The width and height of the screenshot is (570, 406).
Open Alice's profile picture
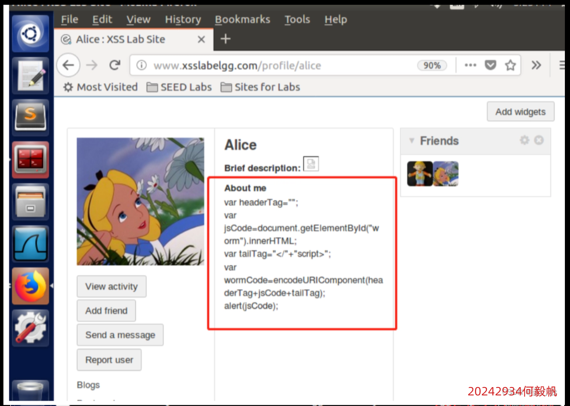140,201
